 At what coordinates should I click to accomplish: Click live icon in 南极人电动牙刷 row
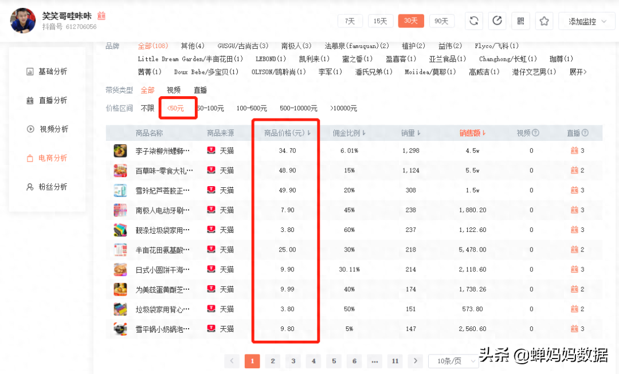tap(574, 210)
